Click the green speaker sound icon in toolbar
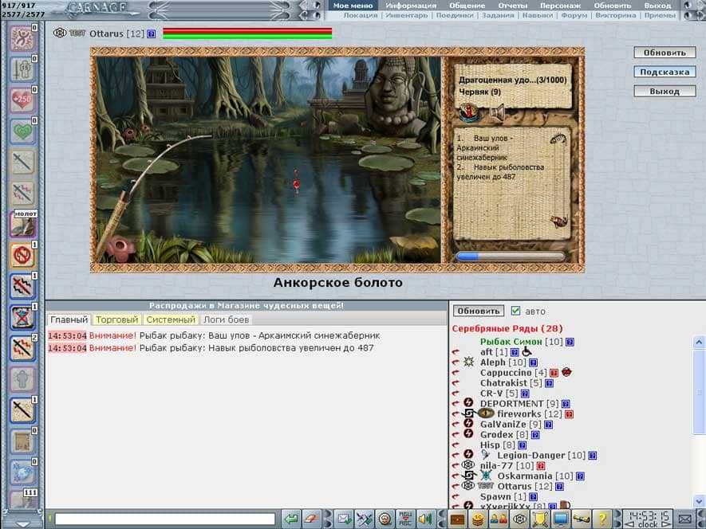Viewport: 706px width, 529px height. (426, 519)
